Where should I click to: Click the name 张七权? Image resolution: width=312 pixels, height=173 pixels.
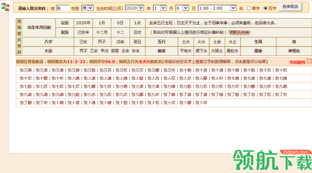pyautogui.click(x=58, y=86)
